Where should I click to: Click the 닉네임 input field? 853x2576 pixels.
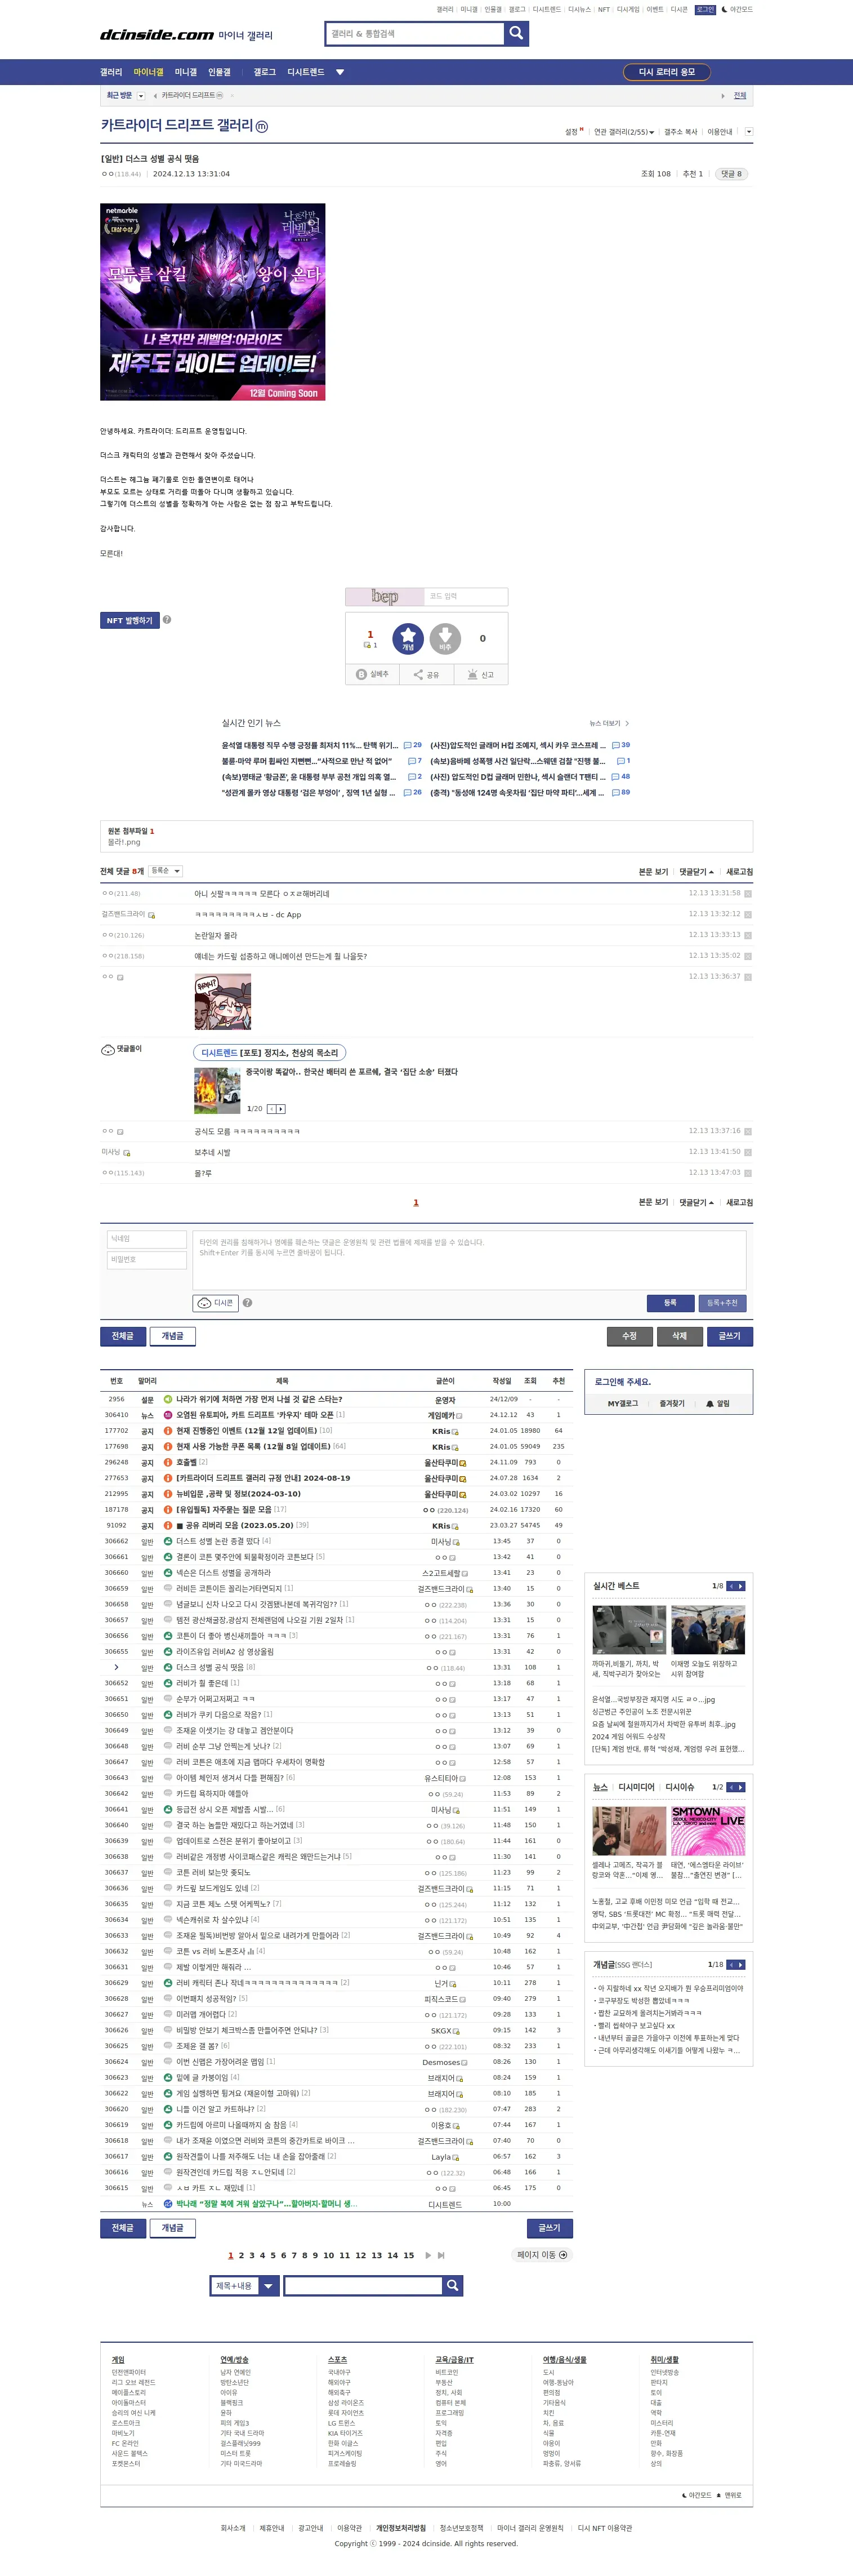[x=147, y=1239]
